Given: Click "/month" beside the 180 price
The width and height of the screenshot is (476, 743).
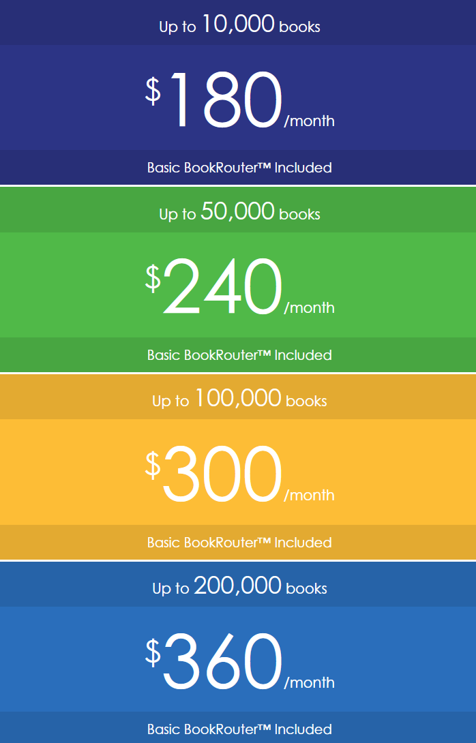Looking at the screenshot, I should click(309, 121).
